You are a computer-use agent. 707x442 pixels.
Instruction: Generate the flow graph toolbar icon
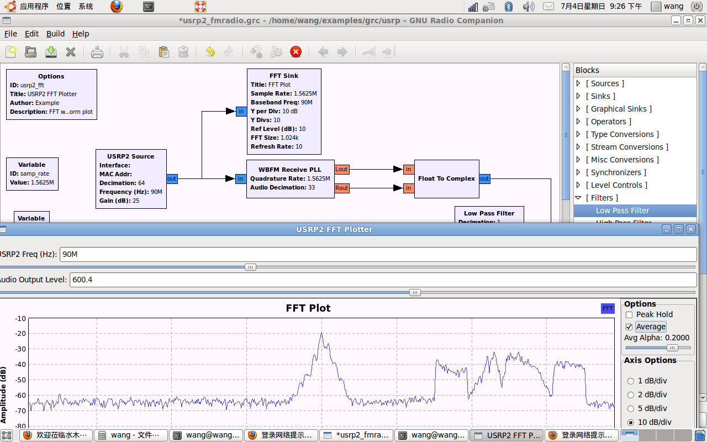[x=256, y=52]
